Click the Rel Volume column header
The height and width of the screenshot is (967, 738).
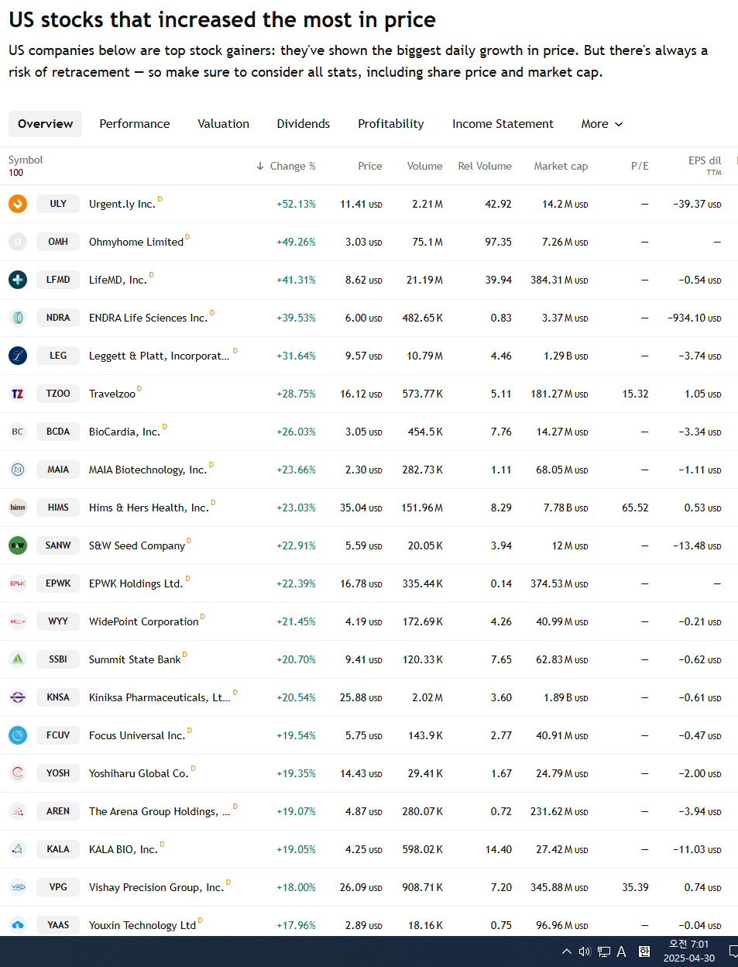pos(485,166)
